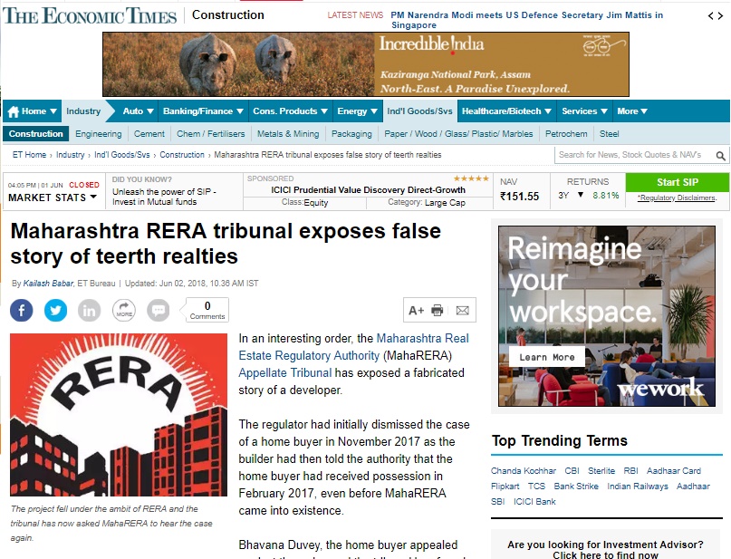The image size is (731, 559).
Task: Increase font size with A+ icon
Action: [416, 311]
